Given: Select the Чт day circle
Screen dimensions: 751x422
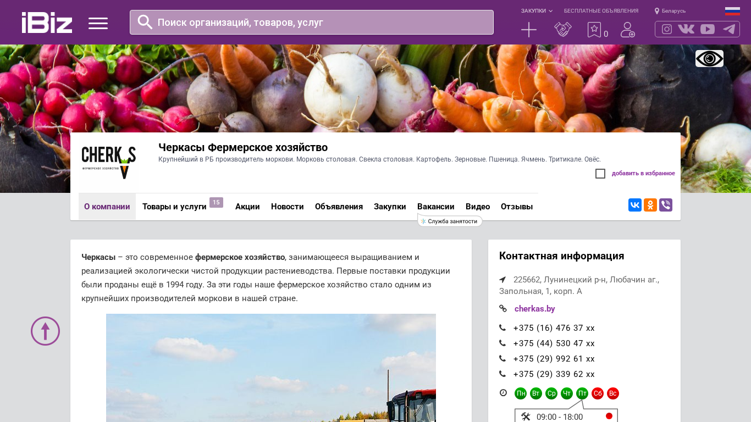Looking at the screenshot, I should [x=567, y=393].
